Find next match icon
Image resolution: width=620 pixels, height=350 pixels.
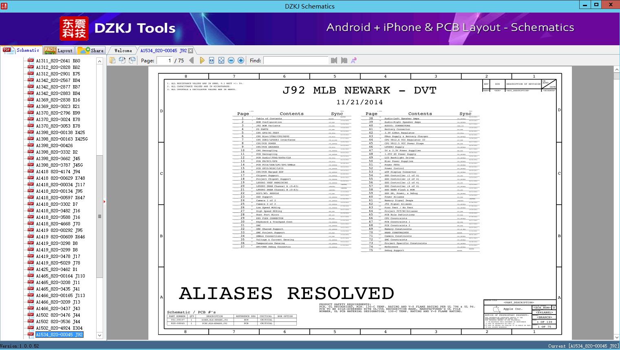(344, 60)
